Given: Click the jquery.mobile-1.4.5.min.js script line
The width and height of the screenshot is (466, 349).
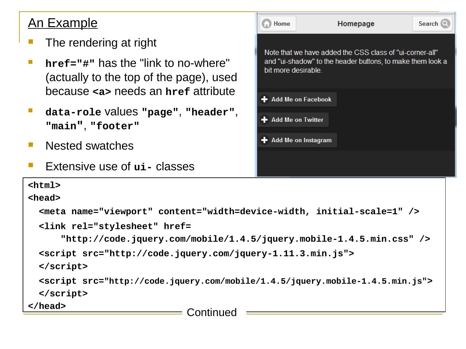Looking at the screenshot, I should click(x=236, y=281).
